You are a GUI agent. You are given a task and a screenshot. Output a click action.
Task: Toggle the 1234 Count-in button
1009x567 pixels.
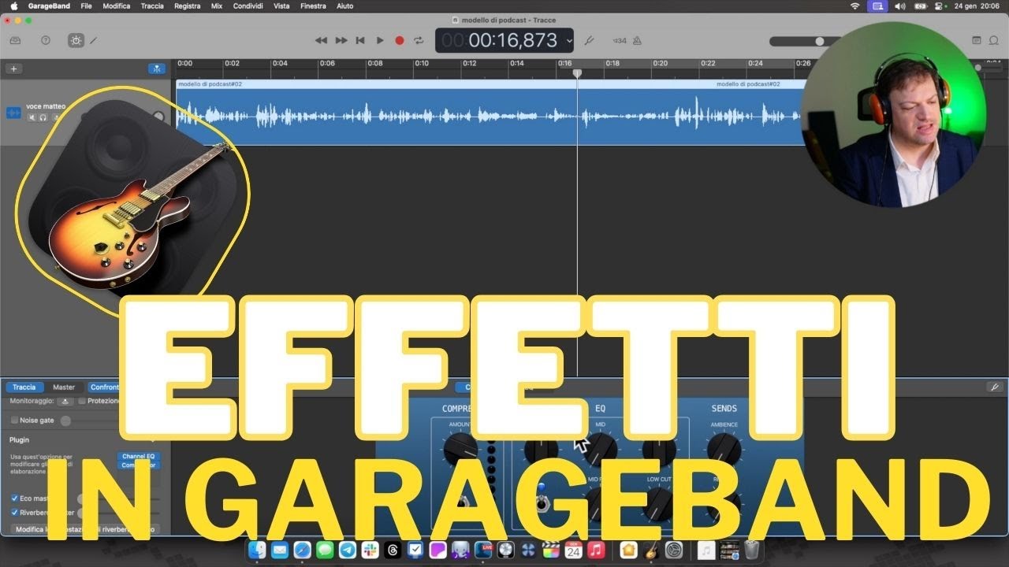(x=620, y=41)
